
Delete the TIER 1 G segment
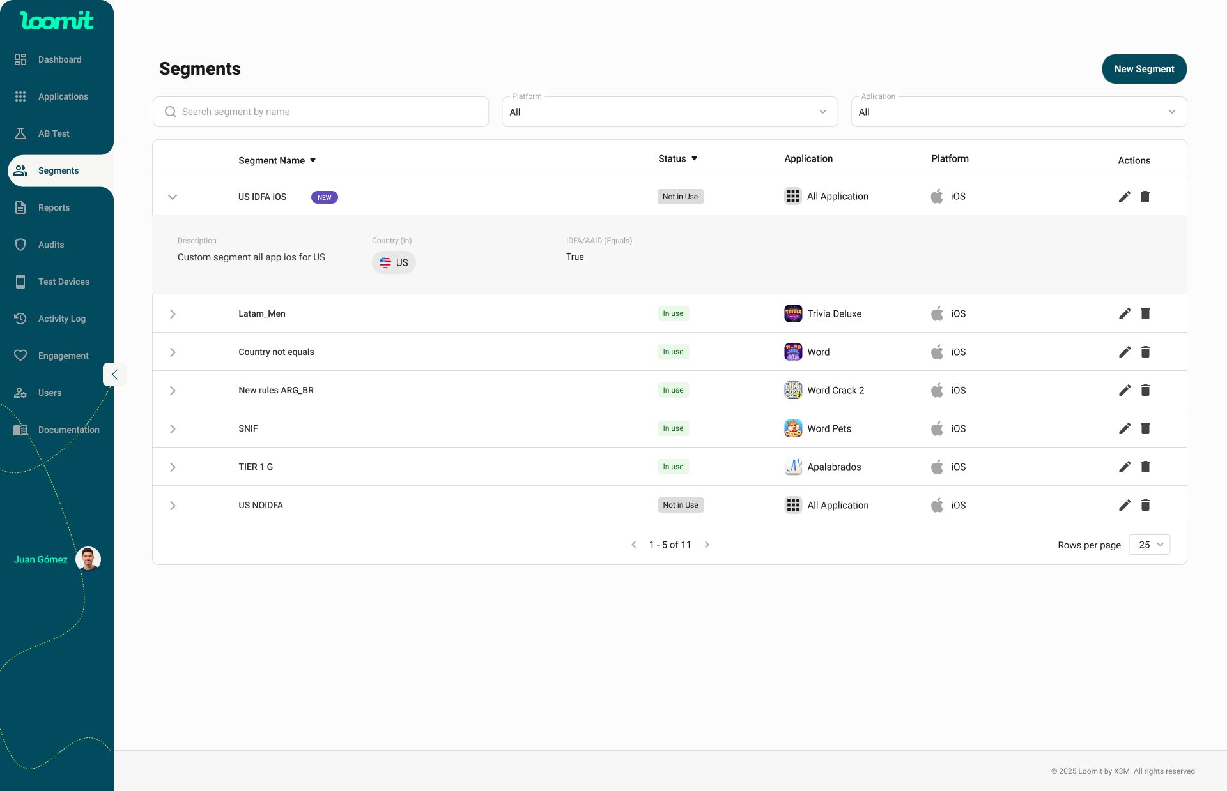point(1145,467)
